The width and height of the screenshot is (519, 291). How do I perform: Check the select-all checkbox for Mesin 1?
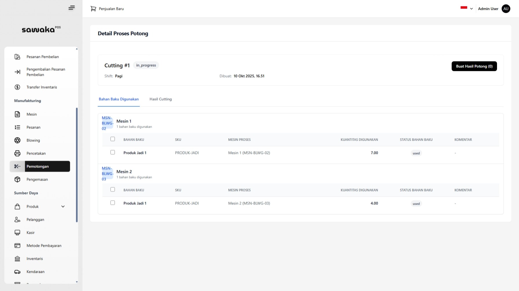113,139
